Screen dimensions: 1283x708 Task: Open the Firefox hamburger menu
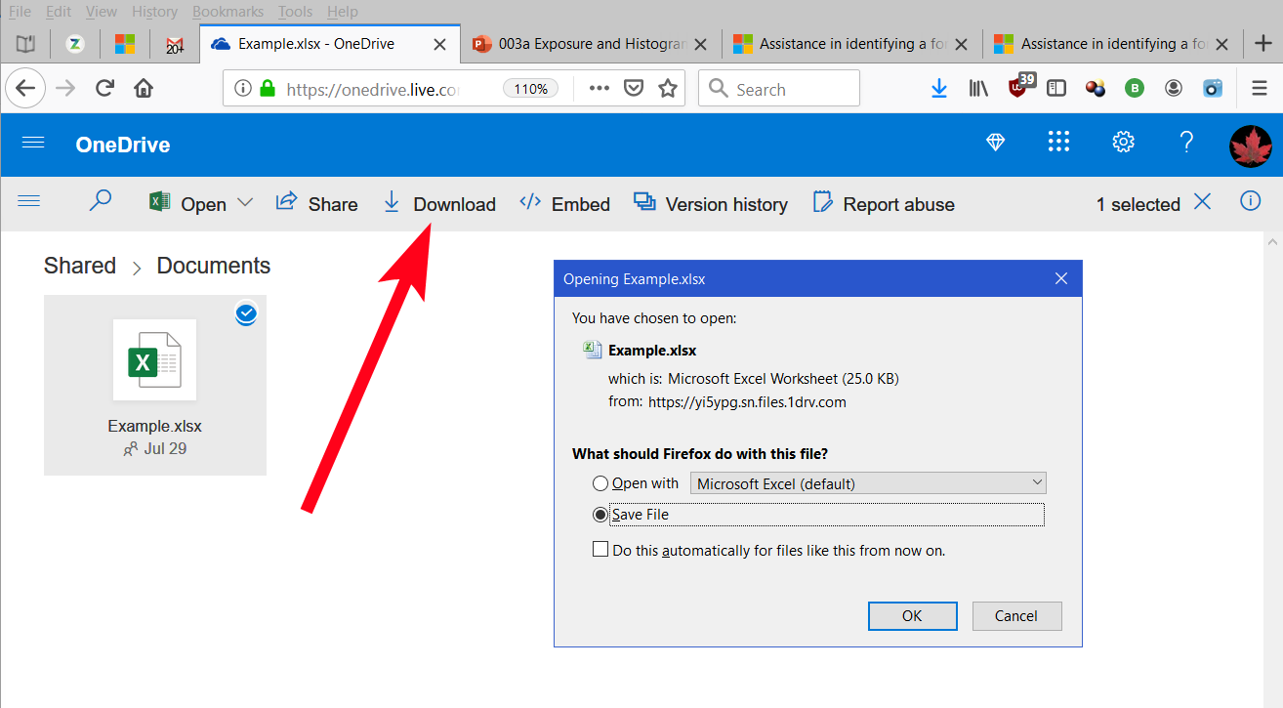pyautogui.click(x=1260, y=89)
